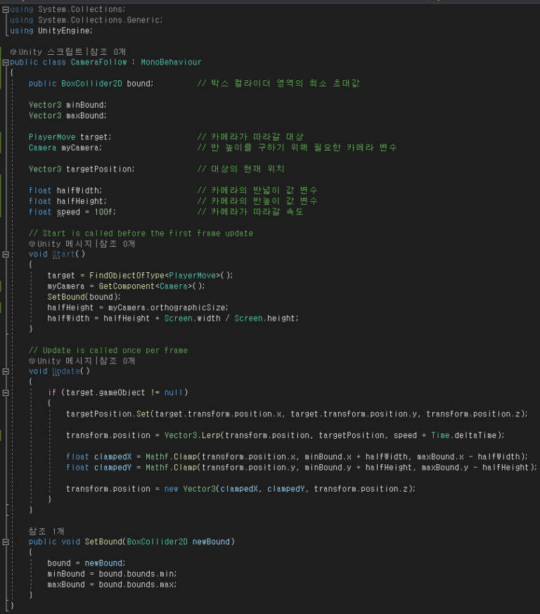This screenshot has width=540, height=614.
Task: Click the MonoBehaviour base class name
Action: tap(171, 63)
